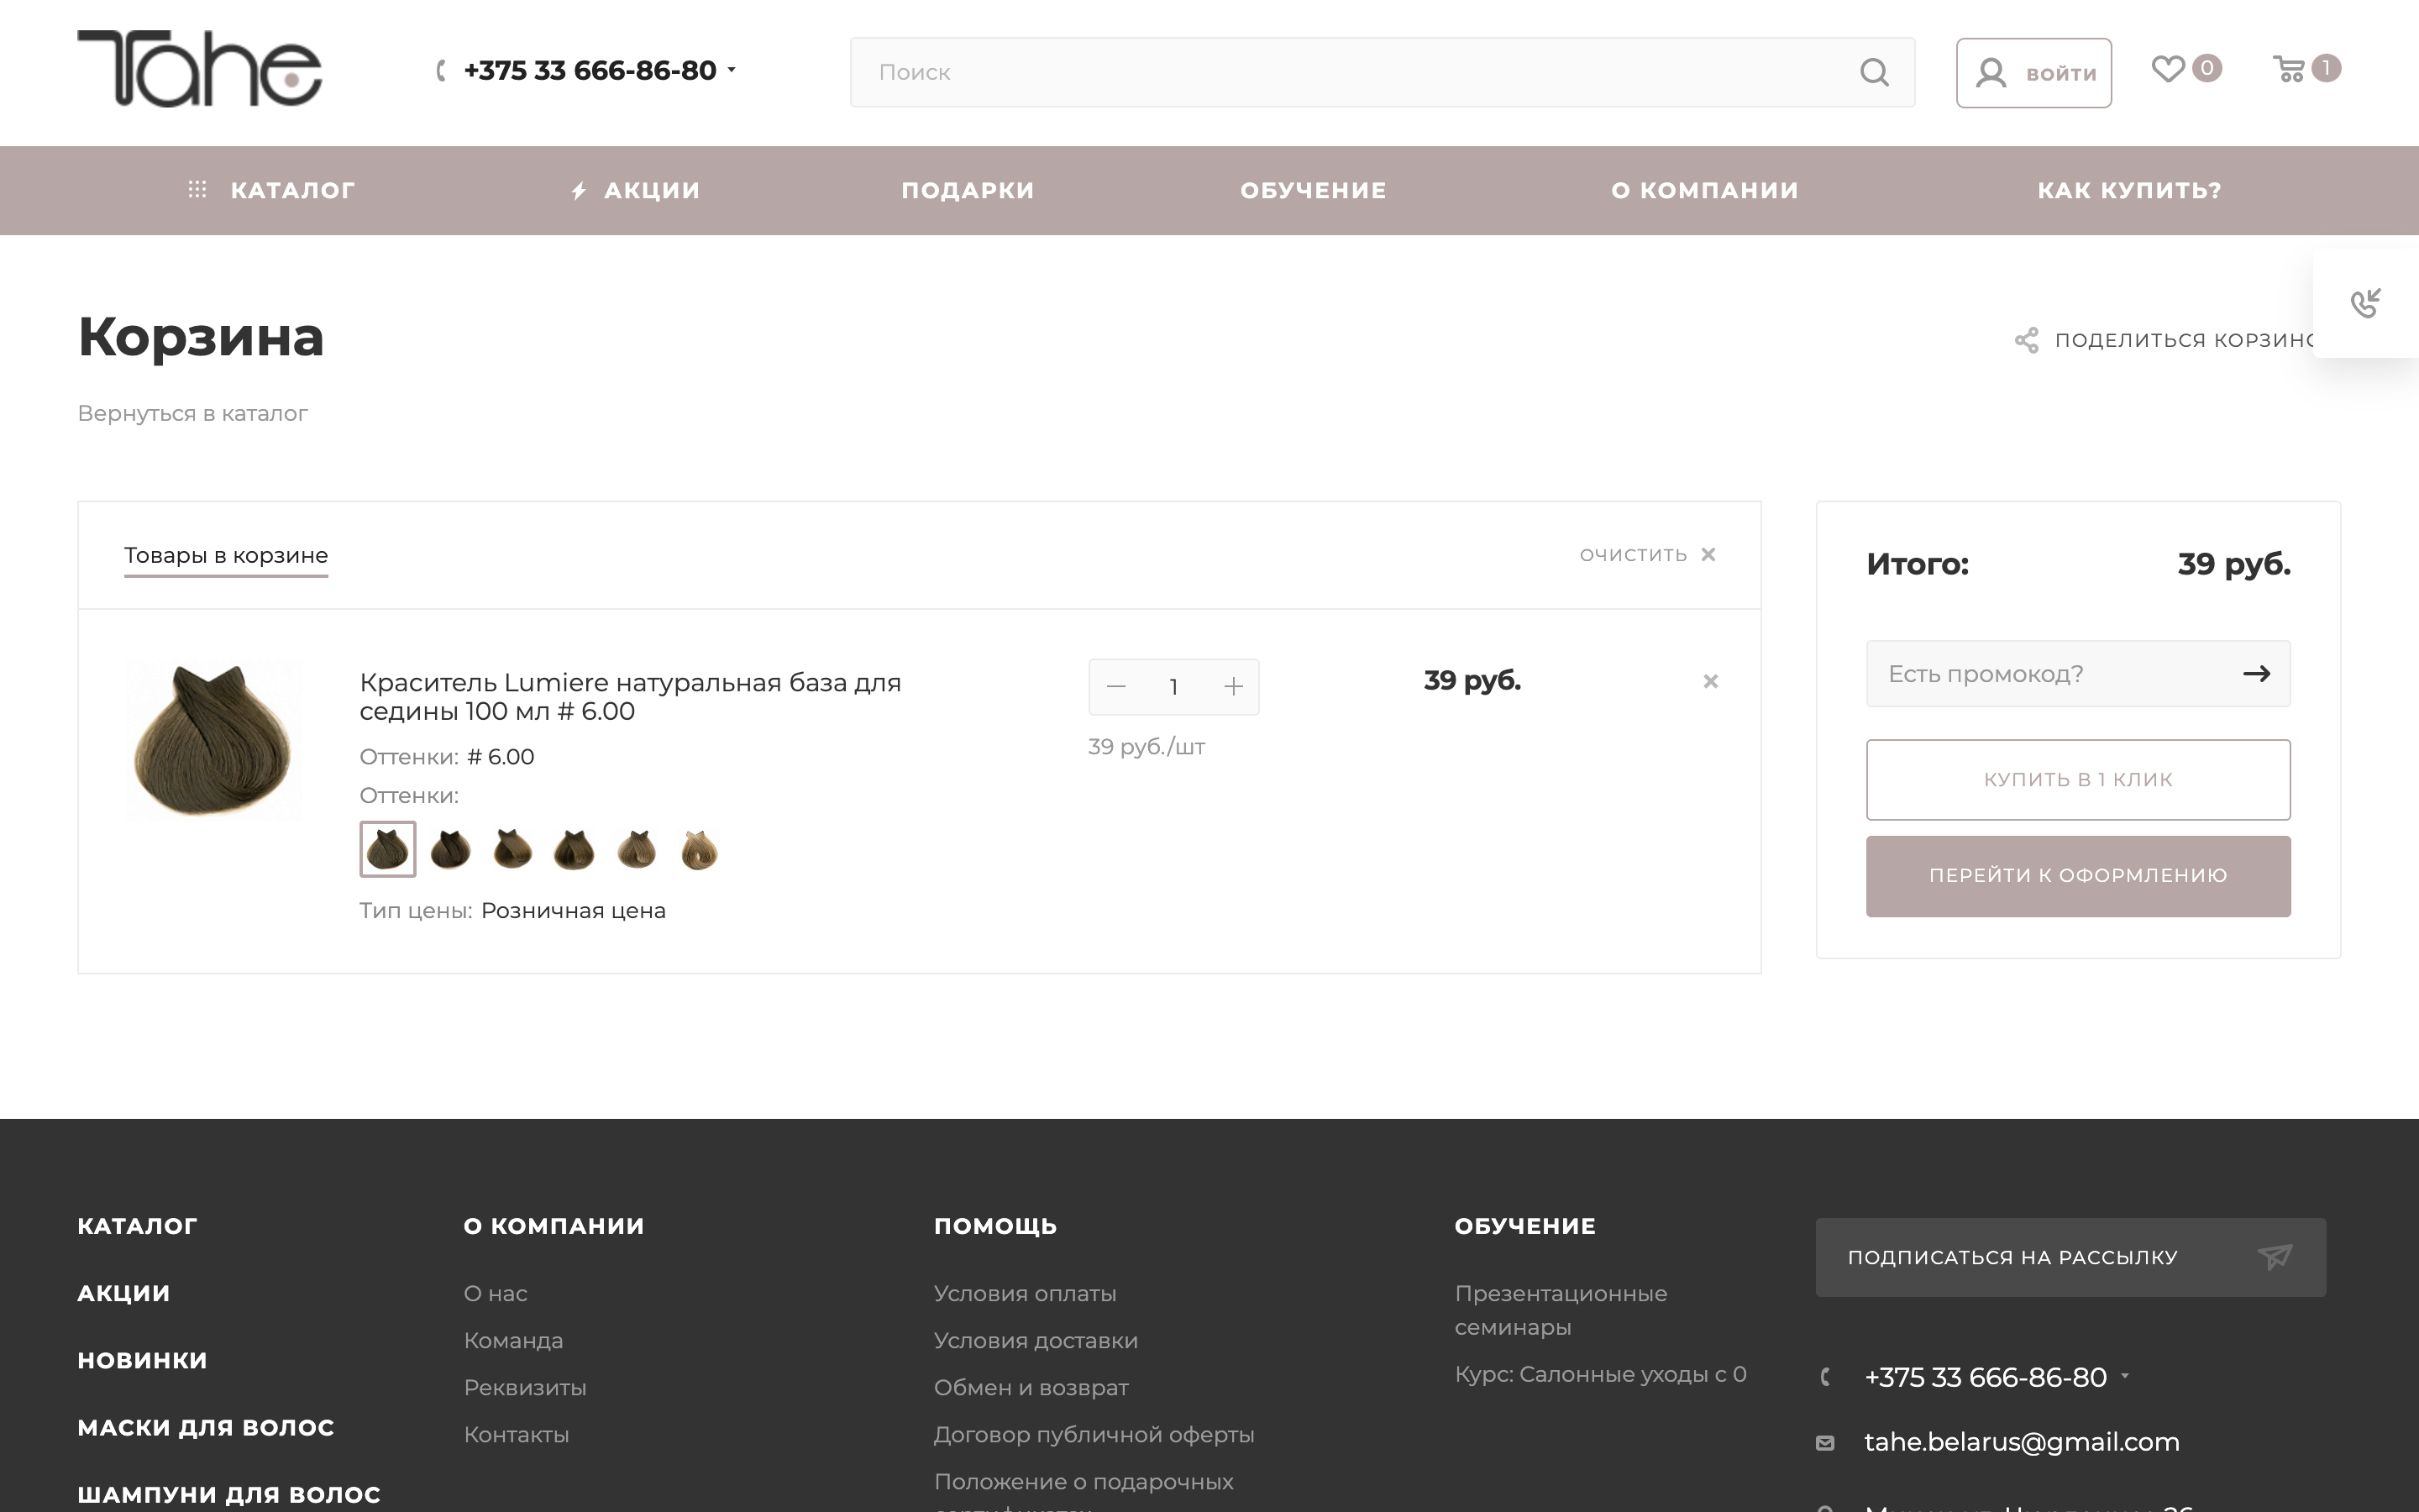Open footer Каталог link

coord(138,1226)
